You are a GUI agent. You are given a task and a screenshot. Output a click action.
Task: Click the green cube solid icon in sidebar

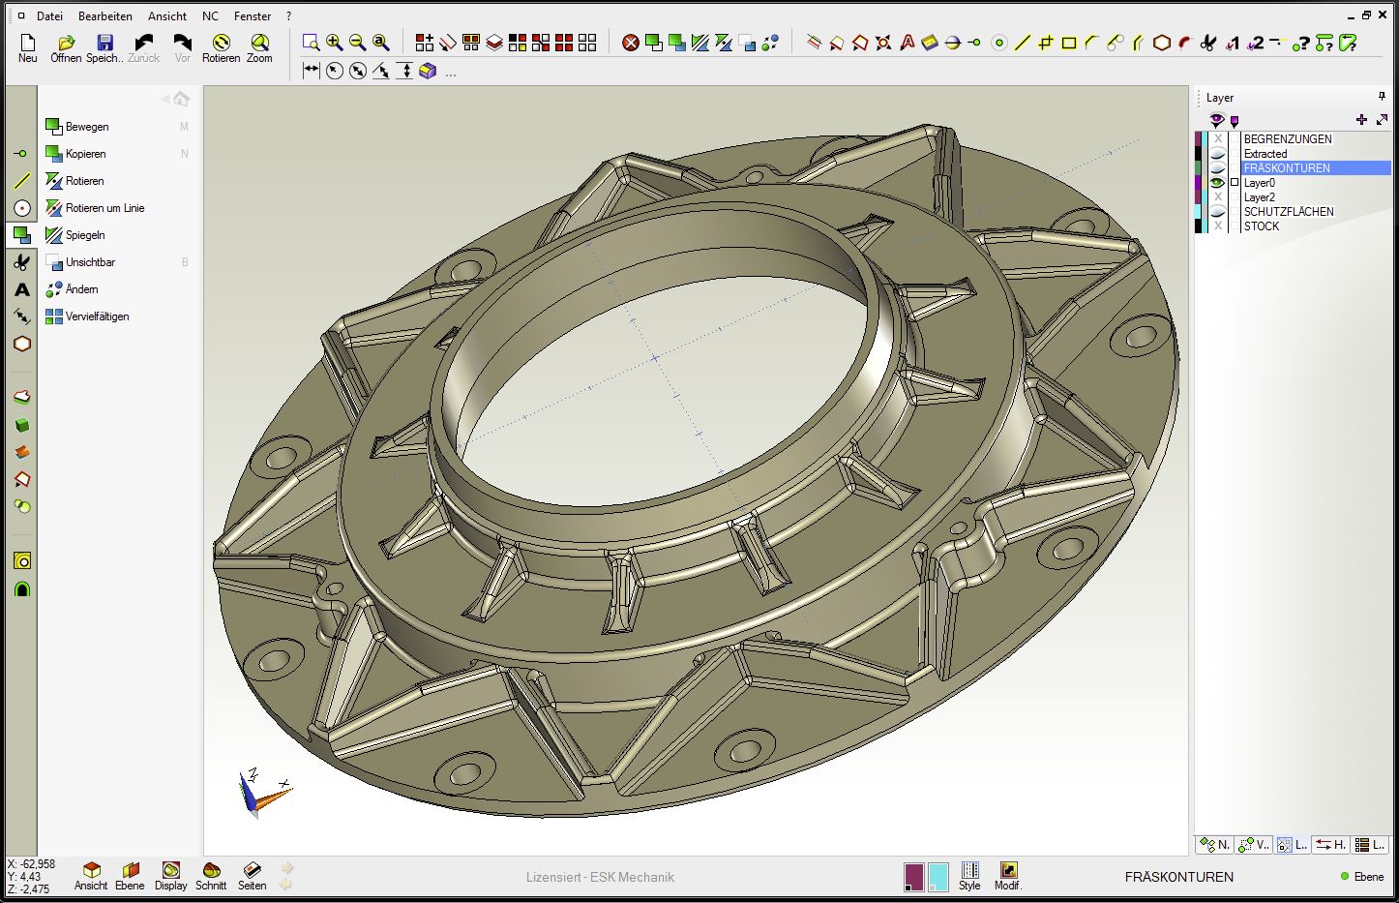point(22,425)
